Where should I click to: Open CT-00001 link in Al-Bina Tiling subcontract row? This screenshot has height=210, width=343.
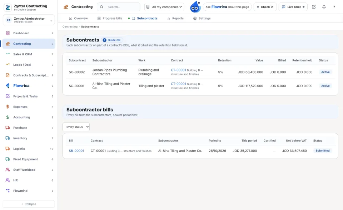pos(178,84)
